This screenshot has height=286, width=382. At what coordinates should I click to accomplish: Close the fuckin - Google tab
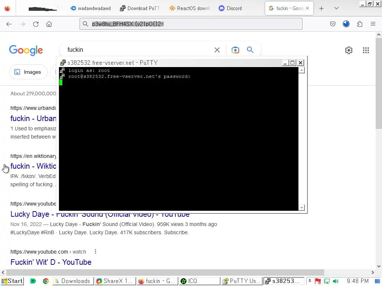[x=307, y=8]
